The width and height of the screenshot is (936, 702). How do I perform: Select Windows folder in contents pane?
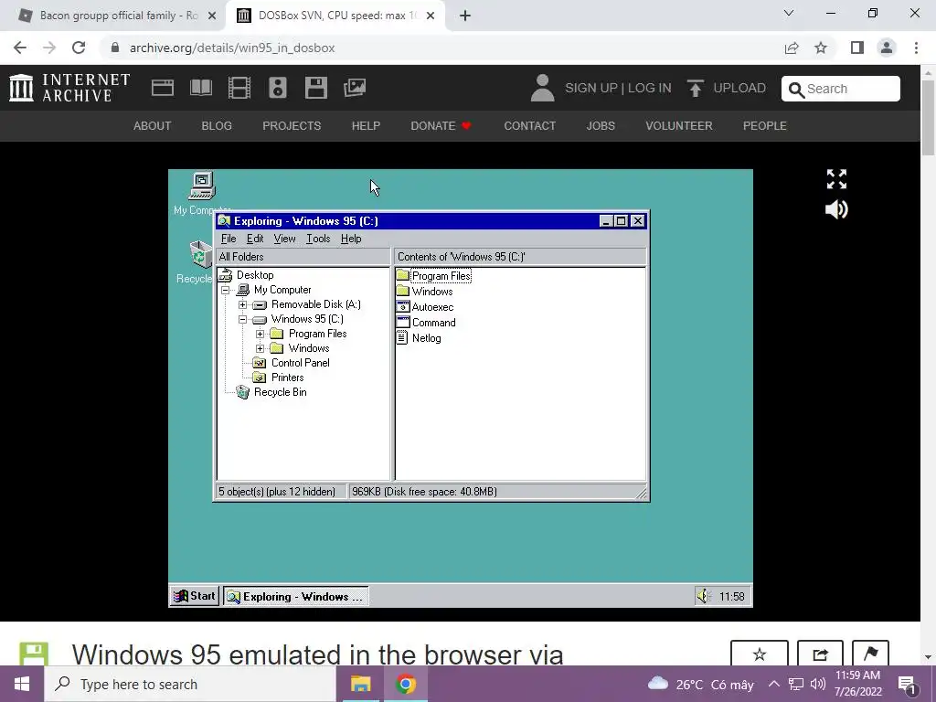click(432, 292)
